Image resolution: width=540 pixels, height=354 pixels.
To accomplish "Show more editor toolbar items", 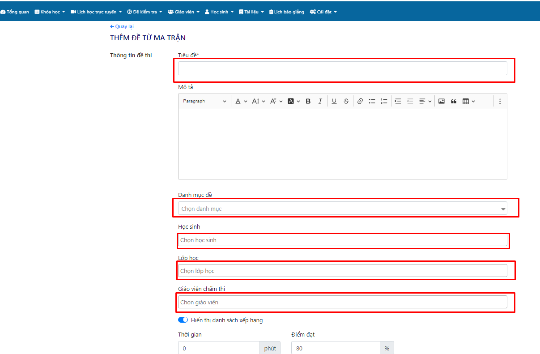I will click(500, 101).
